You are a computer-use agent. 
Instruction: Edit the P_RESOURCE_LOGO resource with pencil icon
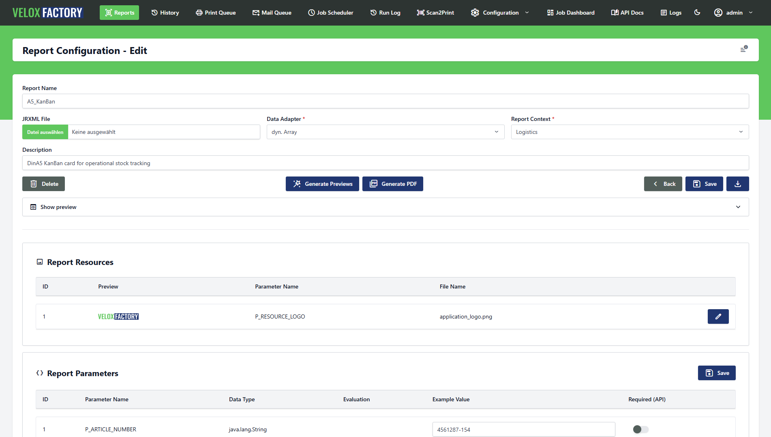tap(718, 316)
